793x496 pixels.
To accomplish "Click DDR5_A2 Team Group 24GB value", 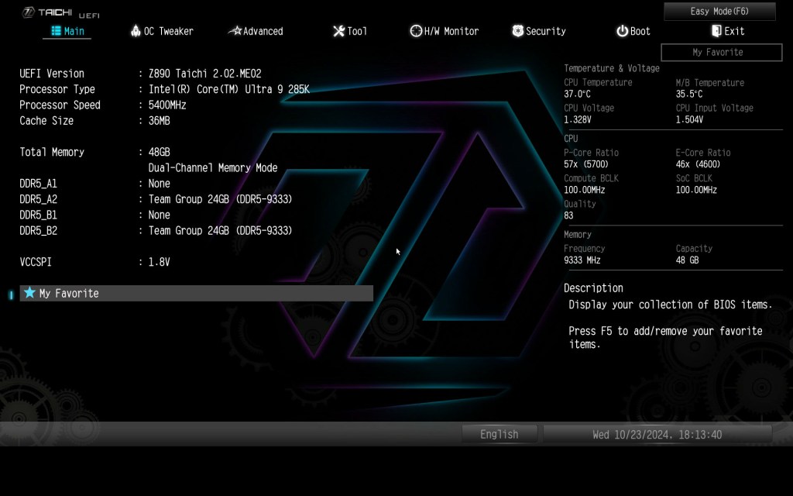I will click(220, 199).
